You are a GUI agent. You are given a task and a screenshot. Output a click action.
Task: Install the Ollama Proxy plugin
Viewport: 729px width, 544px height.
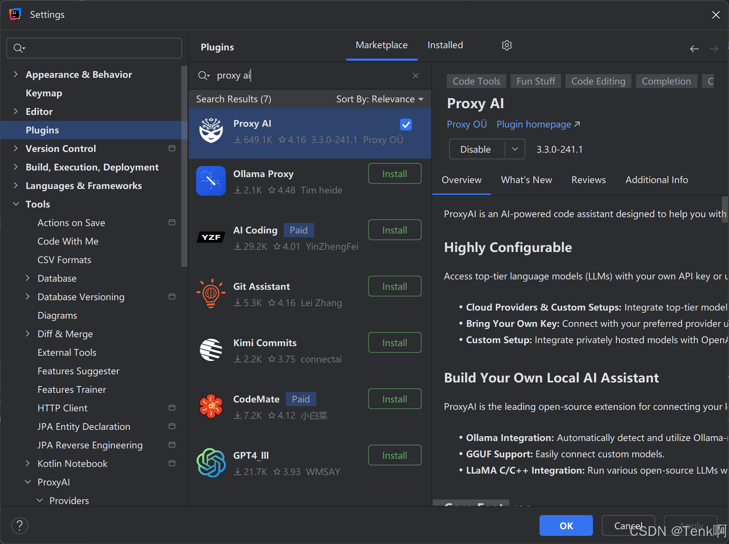point(395,173)
